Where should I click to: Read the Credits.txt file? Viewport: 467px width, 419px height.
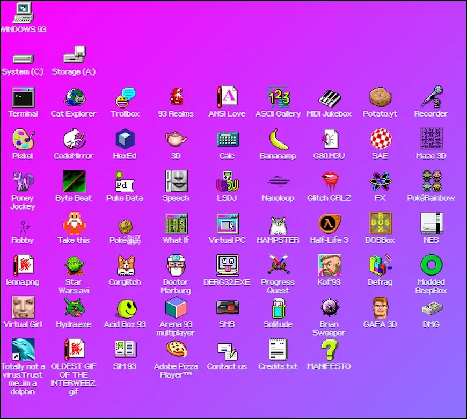(278, 351)
